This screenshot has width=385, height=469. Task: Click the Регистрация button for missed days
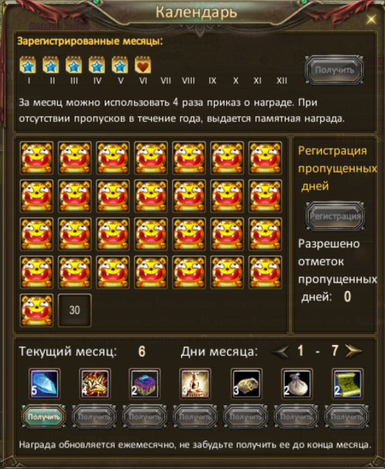pyautogui.click(x=335, y=216)
